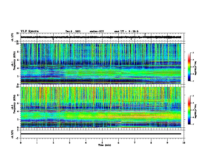Viewport: 207px width, 160px height.
Task: Click the "ch.3(V)" axis label
Action: pos(13,134)
